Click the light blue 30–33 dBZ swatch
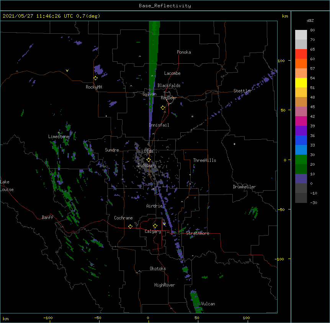This screenshot has height=323, width=330. coord(301,150)
